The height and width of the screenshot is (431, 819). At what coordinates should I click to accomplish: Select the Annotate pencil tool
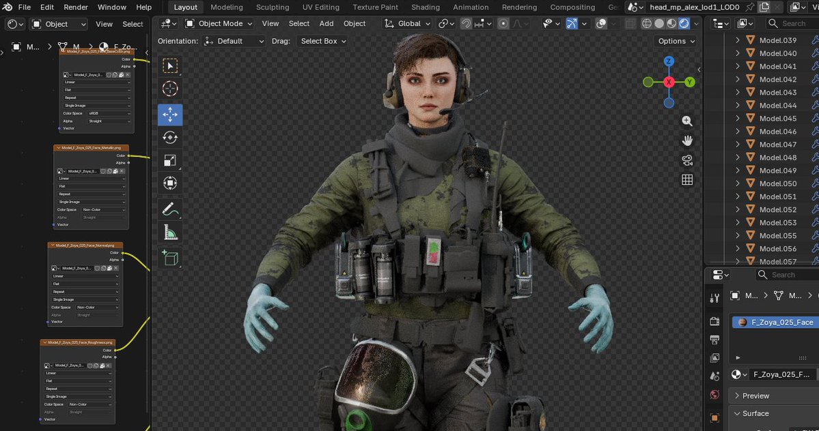click(x=170, y=209)
